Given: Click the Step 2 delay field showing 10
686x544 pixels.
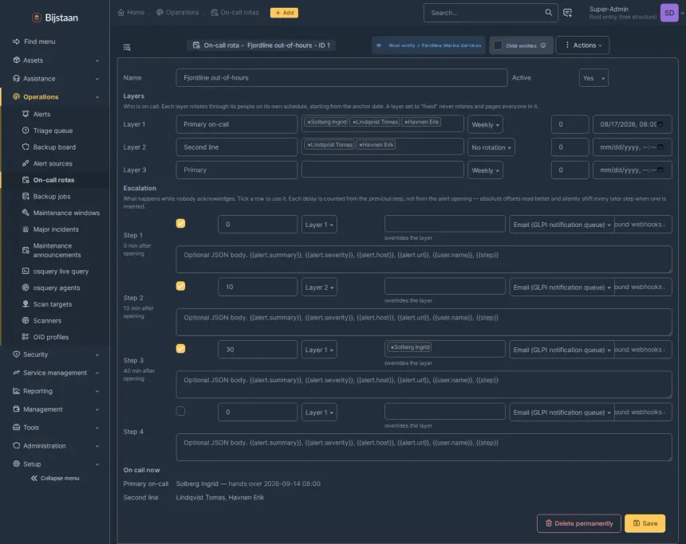Looking at the screenshot, I should (x=258, y=287).
